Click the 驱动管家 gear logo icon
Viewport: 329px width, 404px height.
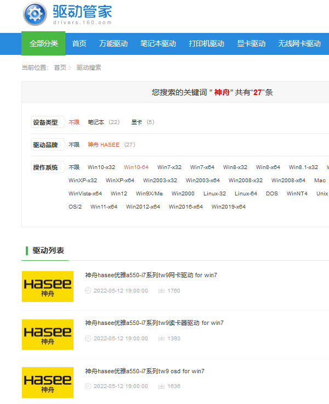(x=35, y=14)
